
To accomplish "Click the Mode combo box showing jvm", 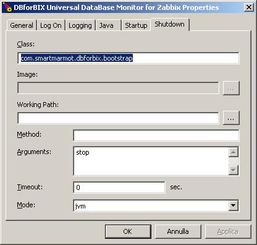I will point(156,205).
